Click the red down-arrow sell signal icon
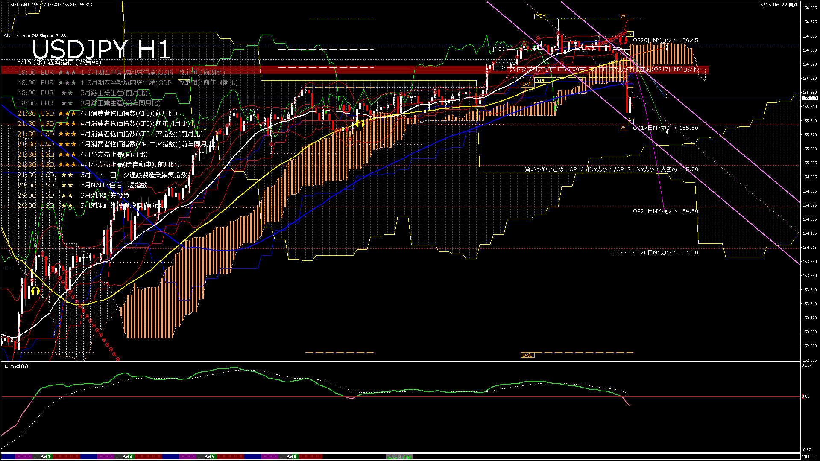The width and height of the screenshot is (820, 461). point(623,40)
